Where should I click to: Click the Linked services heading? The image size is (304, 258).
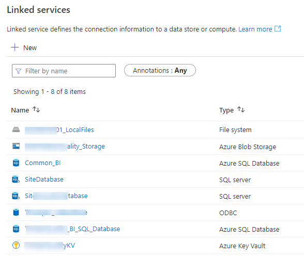pyautogui.click(x=38, y=10)
